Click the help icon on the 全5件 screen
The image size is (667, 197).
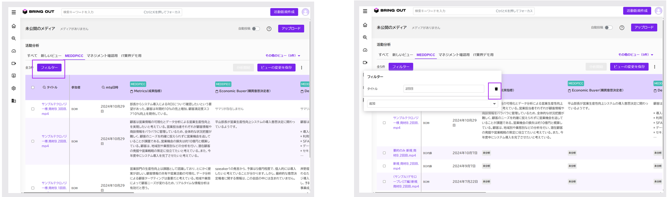tap(622, 28)
